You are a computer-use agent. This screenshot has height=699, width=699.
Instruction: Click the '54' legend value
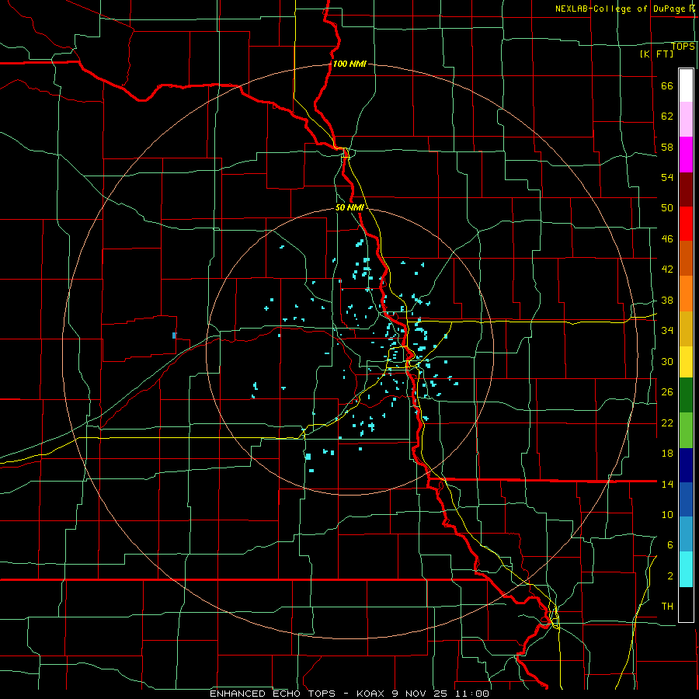(667, 177)
